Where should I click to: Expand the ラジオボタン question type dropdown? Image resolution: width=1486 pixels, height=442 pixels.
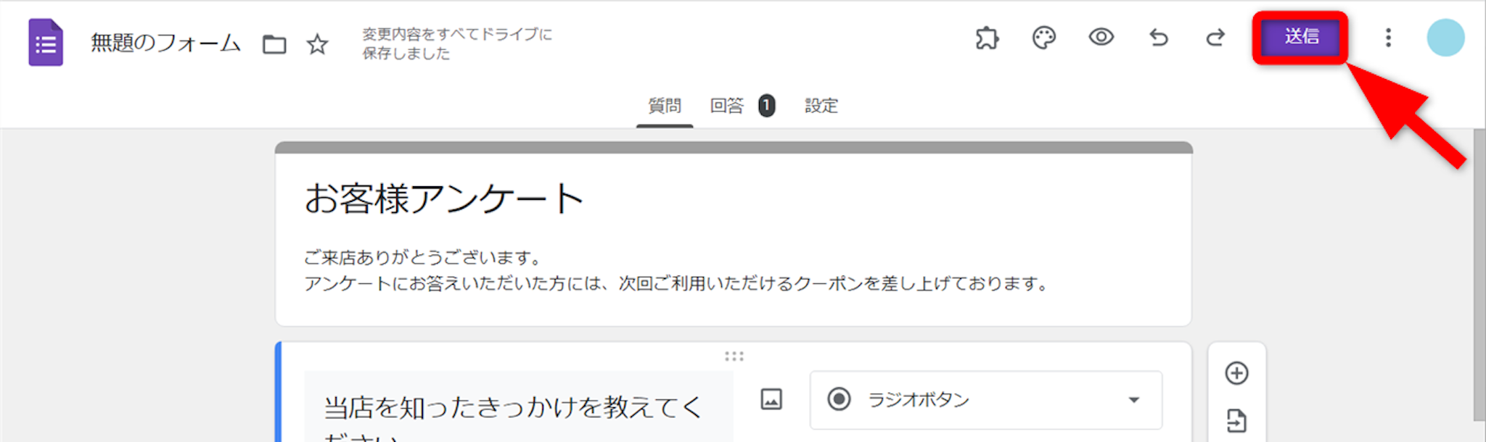point(986,400)
